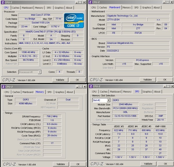Close the Memory tab window

tap(85, 87)
